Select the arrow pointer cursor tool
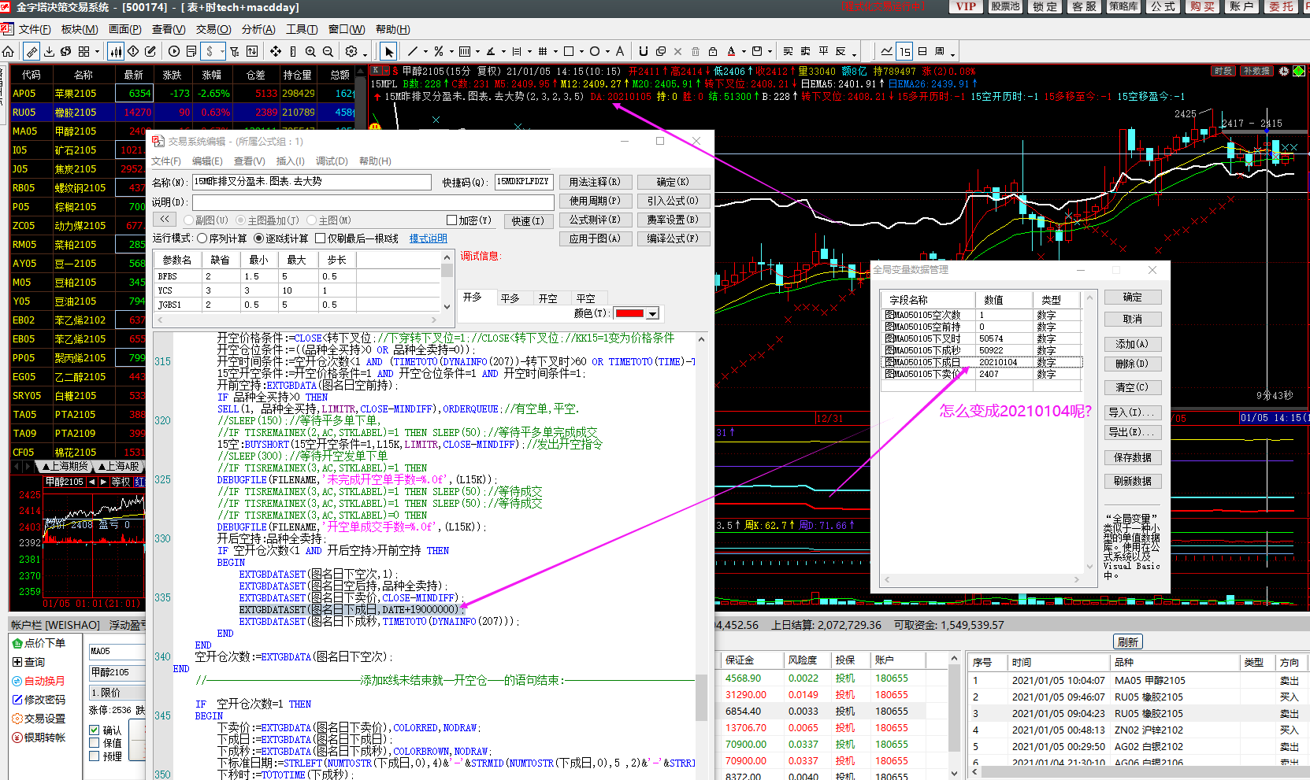Image resolution: width=1310 pixels, height=780 pixels. pos(388,52)
